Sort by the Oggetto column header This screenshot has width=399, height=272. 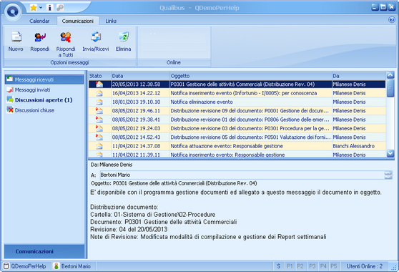point(251,76)
